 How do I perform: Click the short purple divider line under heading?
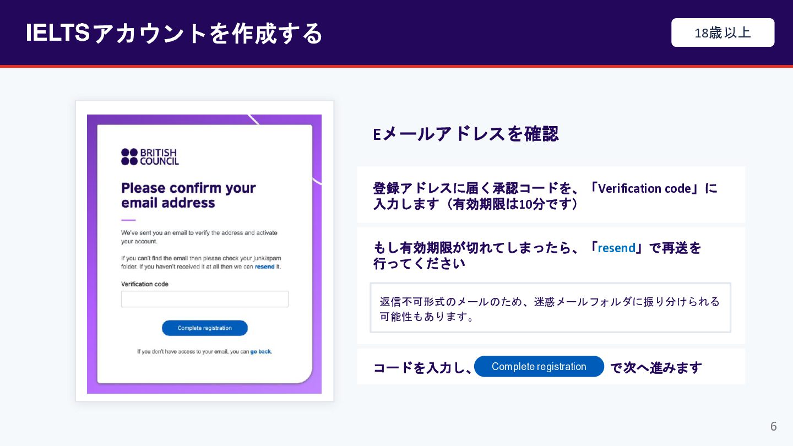click(x=128, y=220)
